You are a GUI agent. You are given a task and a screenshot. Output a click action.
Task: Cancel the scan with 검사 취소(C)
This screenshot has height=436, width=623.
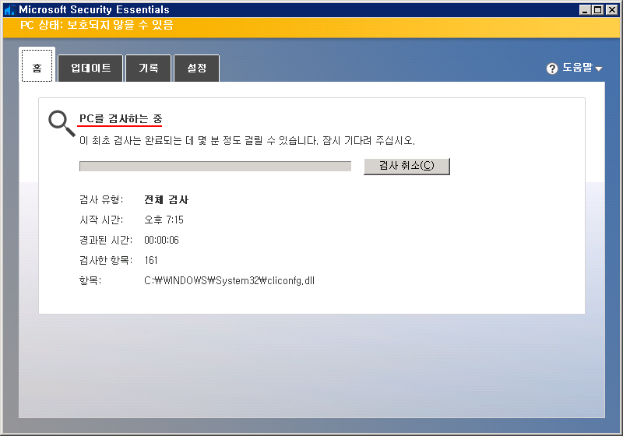(x=407, y=166)
